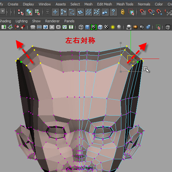Open the Display menu
Image resolution: width=172 pixels, height=172 pixels.
[x=28, y=4]
